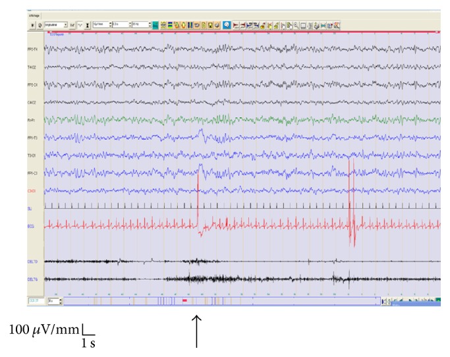Toggle the waveform display icon
The height and width of the screenshot is (357, 450).
(x=80, y=25)
